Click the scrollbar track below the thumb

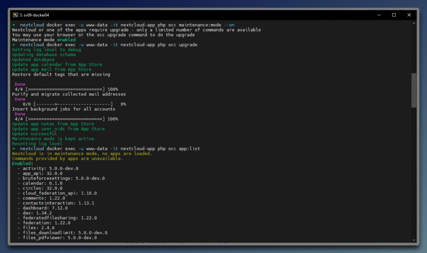pos(414,175)
